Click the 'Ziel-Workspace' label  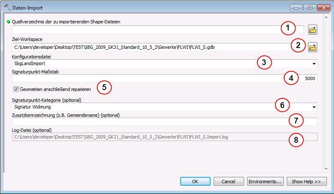(27, 39)
